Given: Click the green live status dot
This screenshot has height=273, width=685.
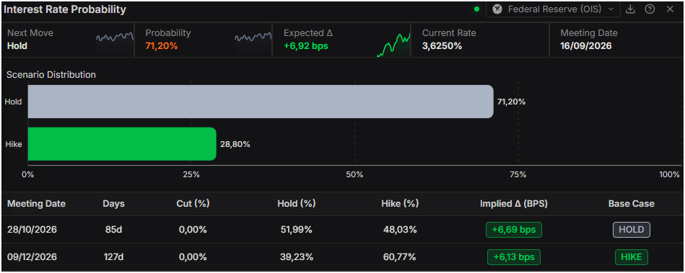Looking at the screenshot, I should [x=477, y=9].
